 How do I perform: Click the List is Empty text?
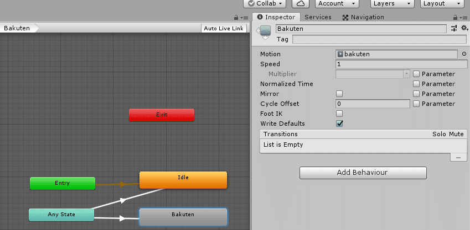coord(283,145)
